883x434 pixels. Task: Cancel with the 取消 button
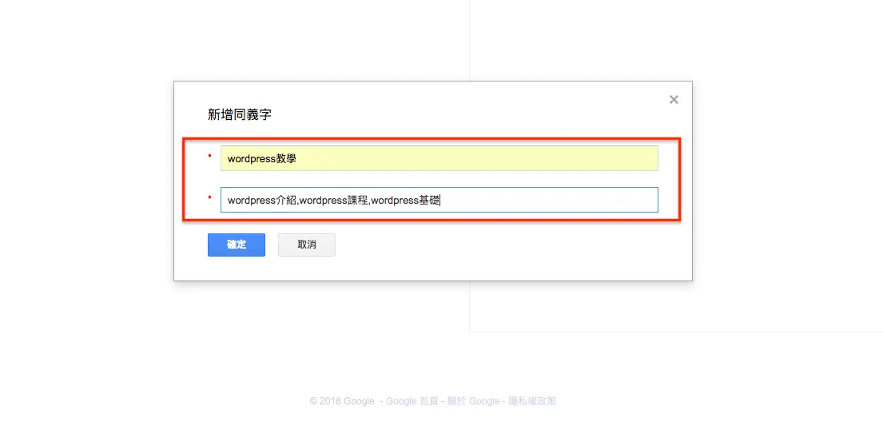(307, 245)
